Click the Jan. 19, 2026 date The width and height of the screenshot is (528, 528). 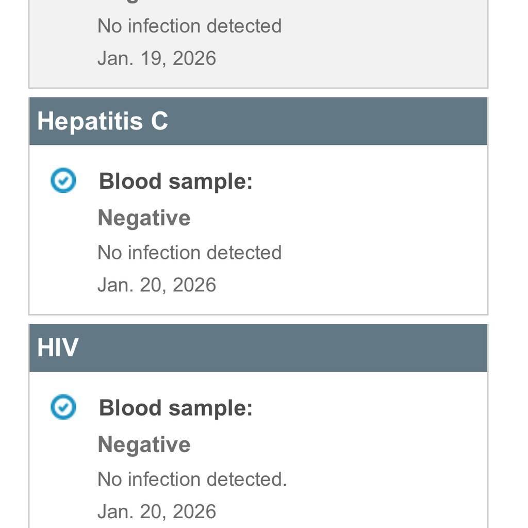(157, 58)
